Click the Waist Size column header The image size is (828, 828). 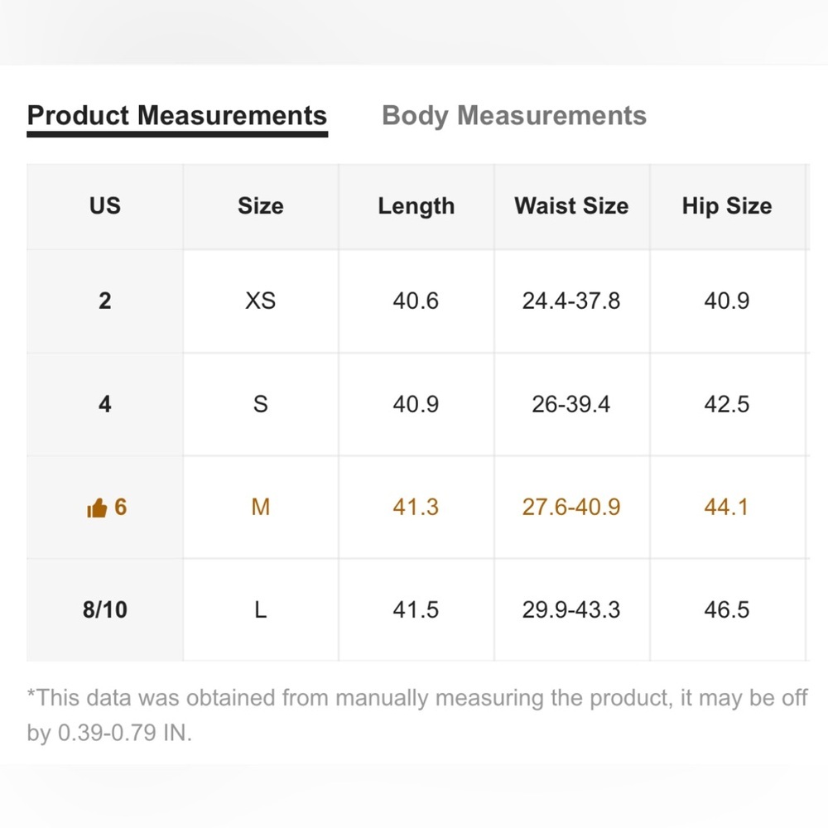tap(571, 206)
